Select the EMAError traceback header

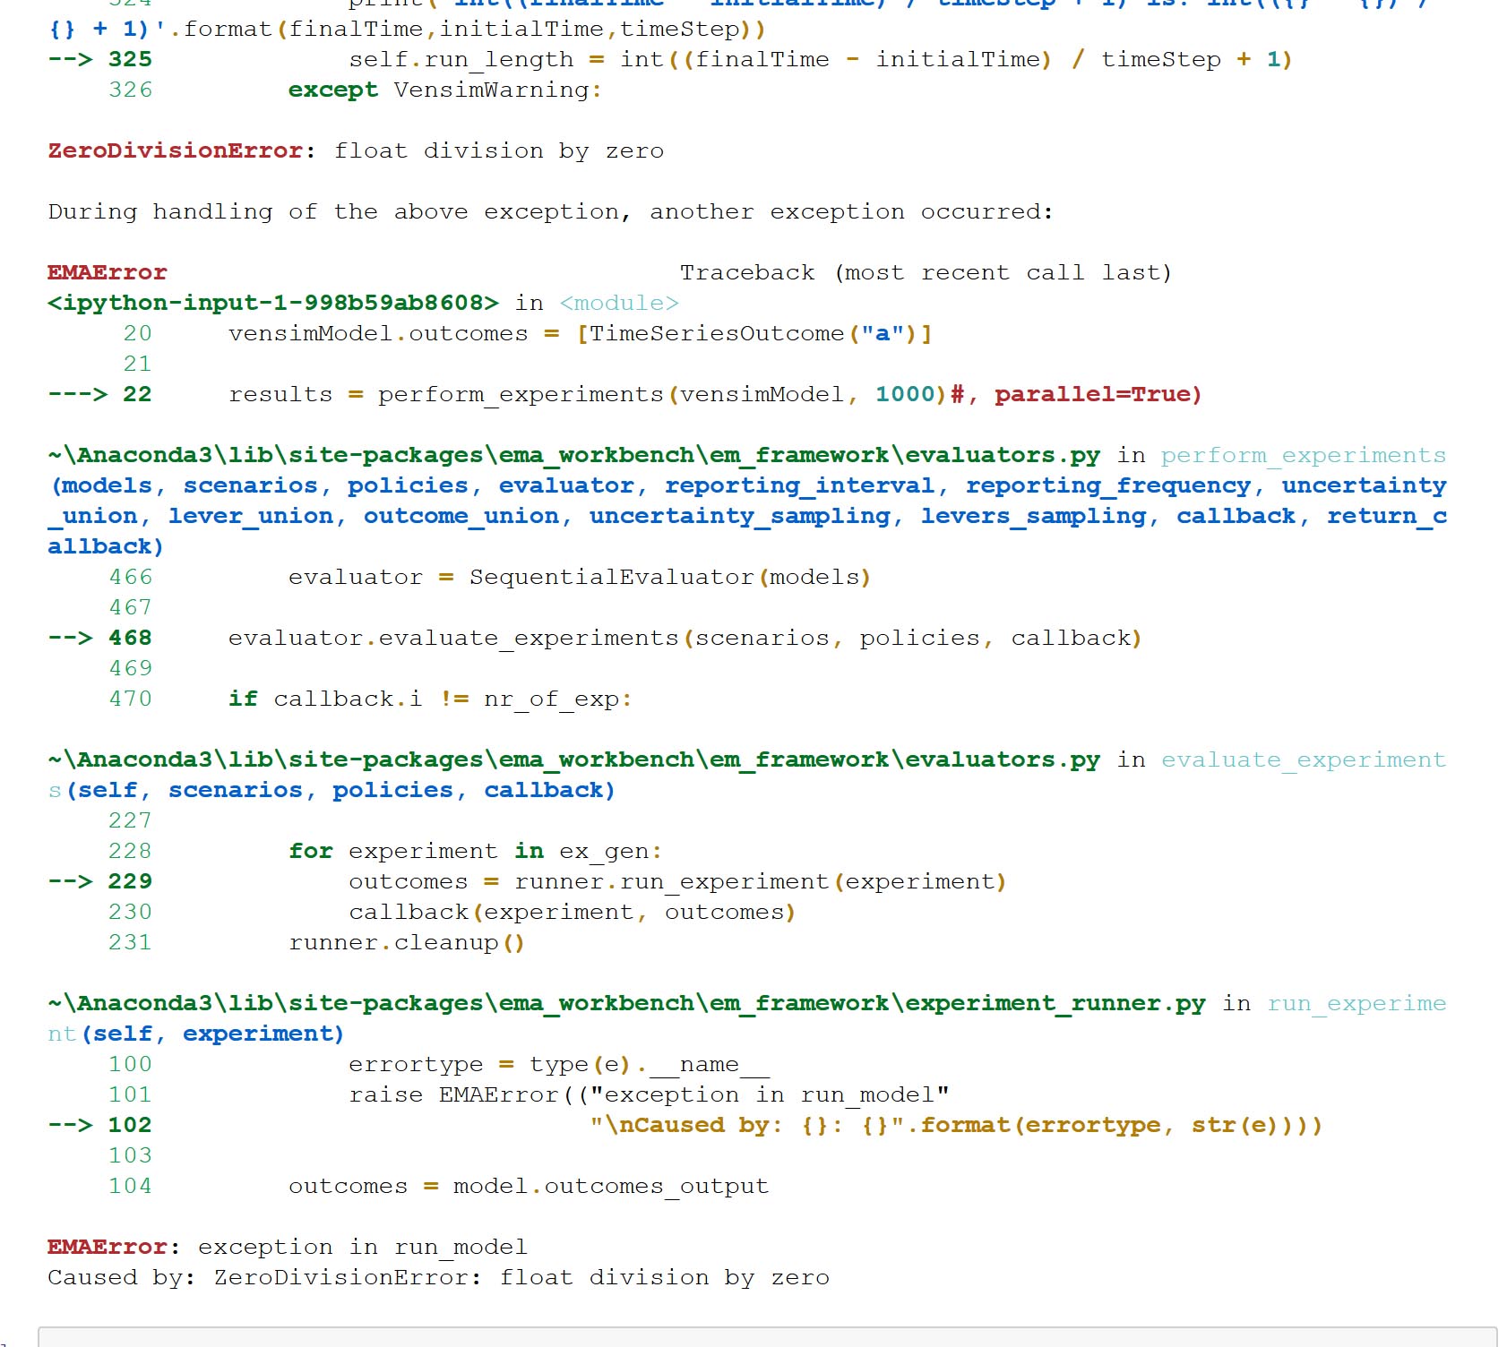coord(105,272)
